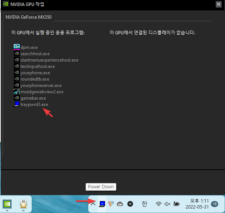Select the gamebar.exe entry text

(33, 98)
